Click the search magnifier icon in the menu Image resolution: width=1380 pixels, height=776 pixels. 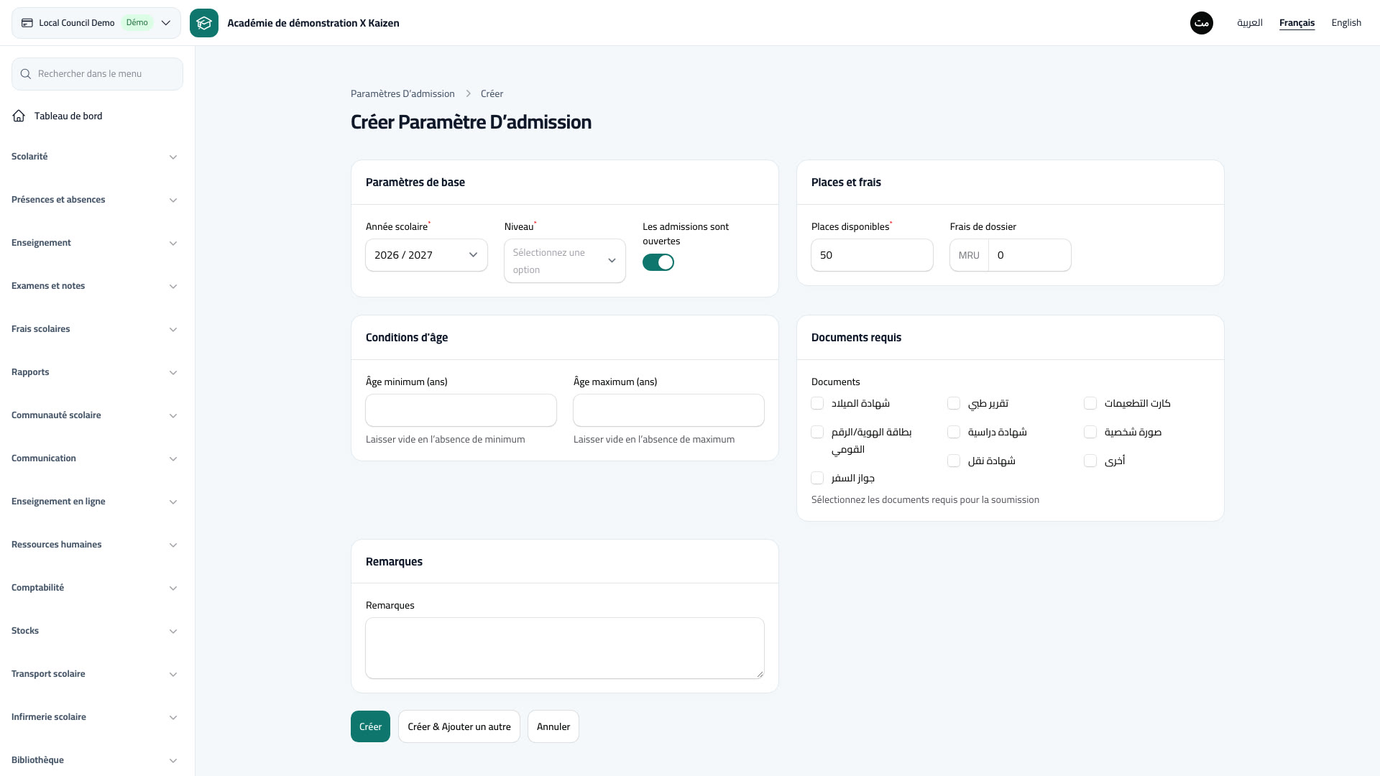[x=26, y=74]
